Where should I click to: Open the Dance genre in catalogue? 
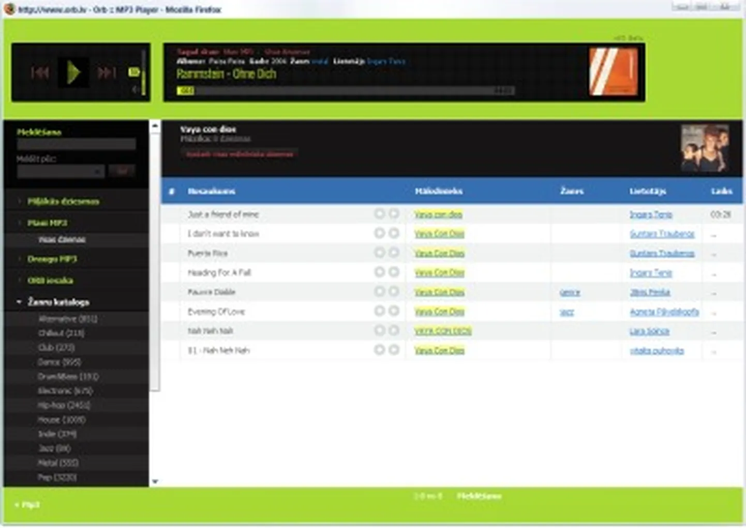click(59, 362)
